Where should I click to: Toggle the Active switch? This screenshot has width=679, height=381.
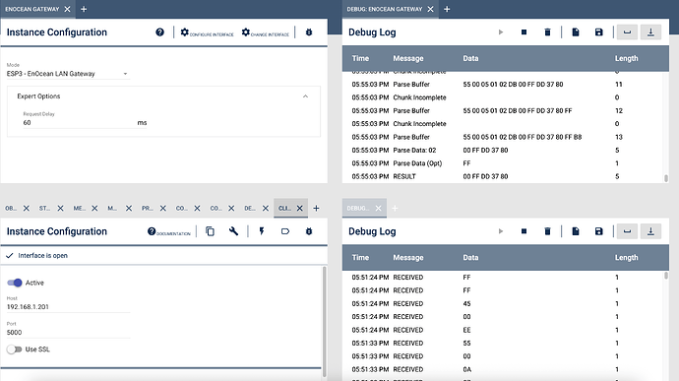(15, 283)
